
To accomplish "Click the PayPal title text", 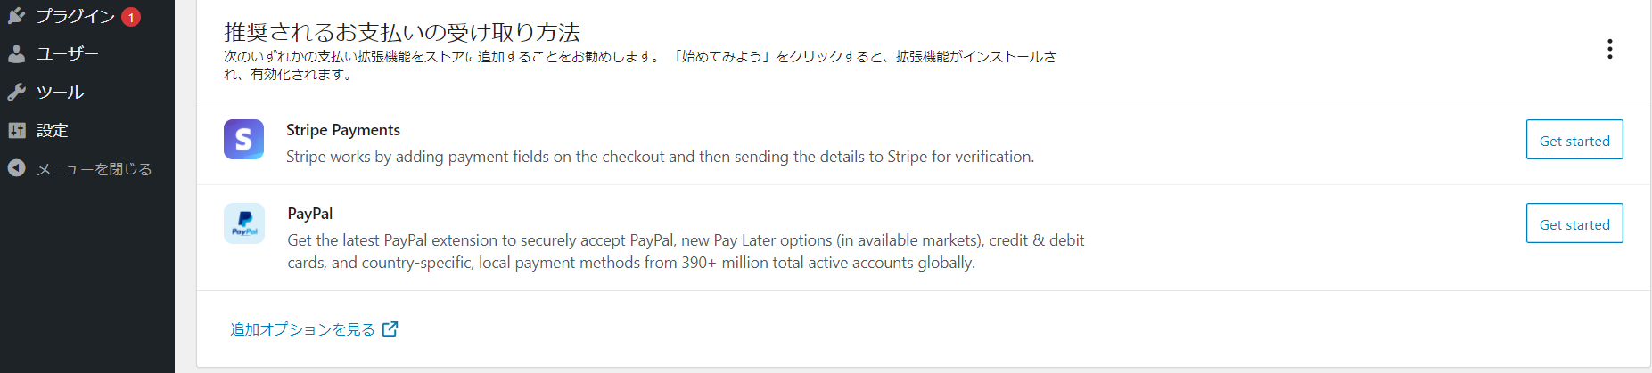I will point(309,214).
